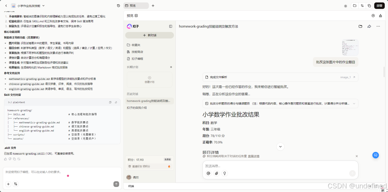
Task: Focus the 扣子编程 prompt input field
Action: click(x=62, y=172)
